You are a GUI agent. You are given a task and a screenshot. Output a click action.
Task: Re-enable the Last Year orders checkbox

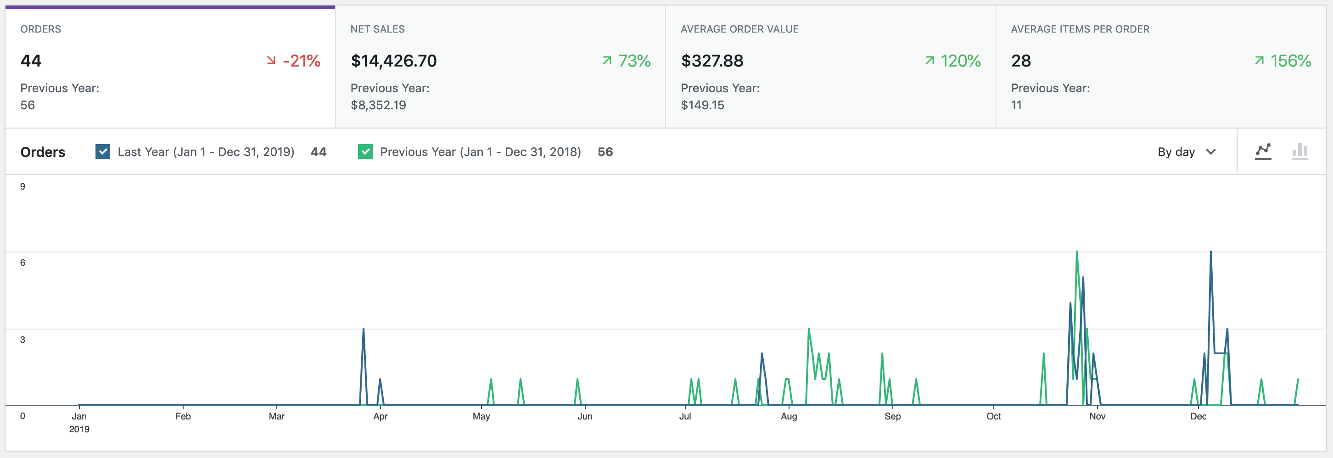click(x=102, y=151)
